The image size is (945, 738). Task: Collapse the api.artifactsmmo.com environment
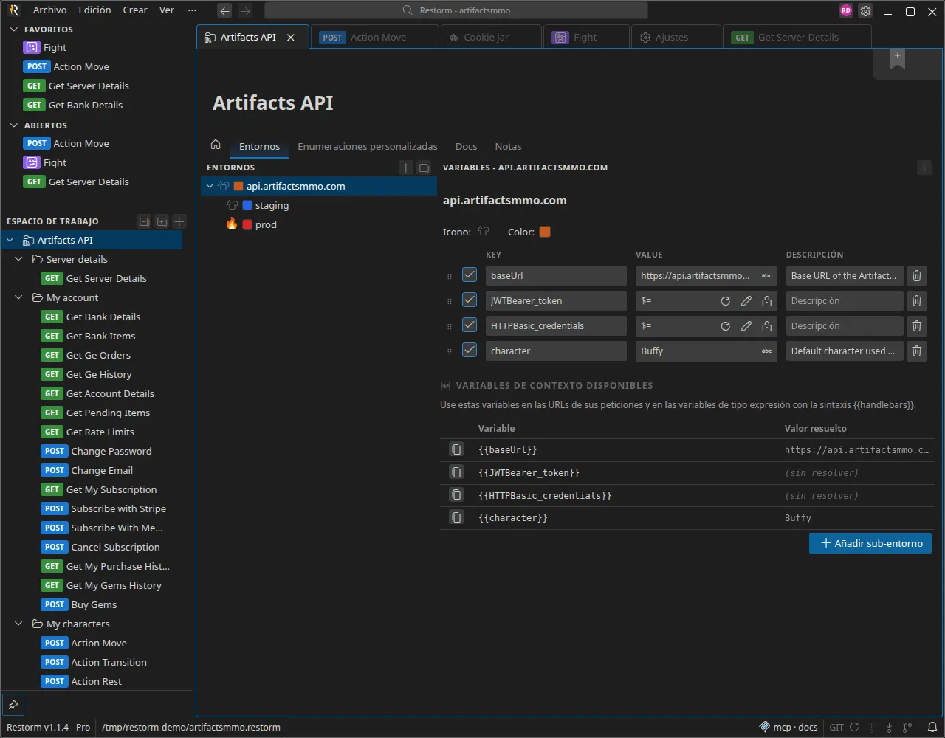point(210,186)
